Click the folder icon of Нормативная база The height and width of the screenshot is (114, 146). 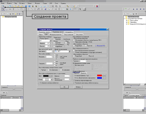coord(126,17)
